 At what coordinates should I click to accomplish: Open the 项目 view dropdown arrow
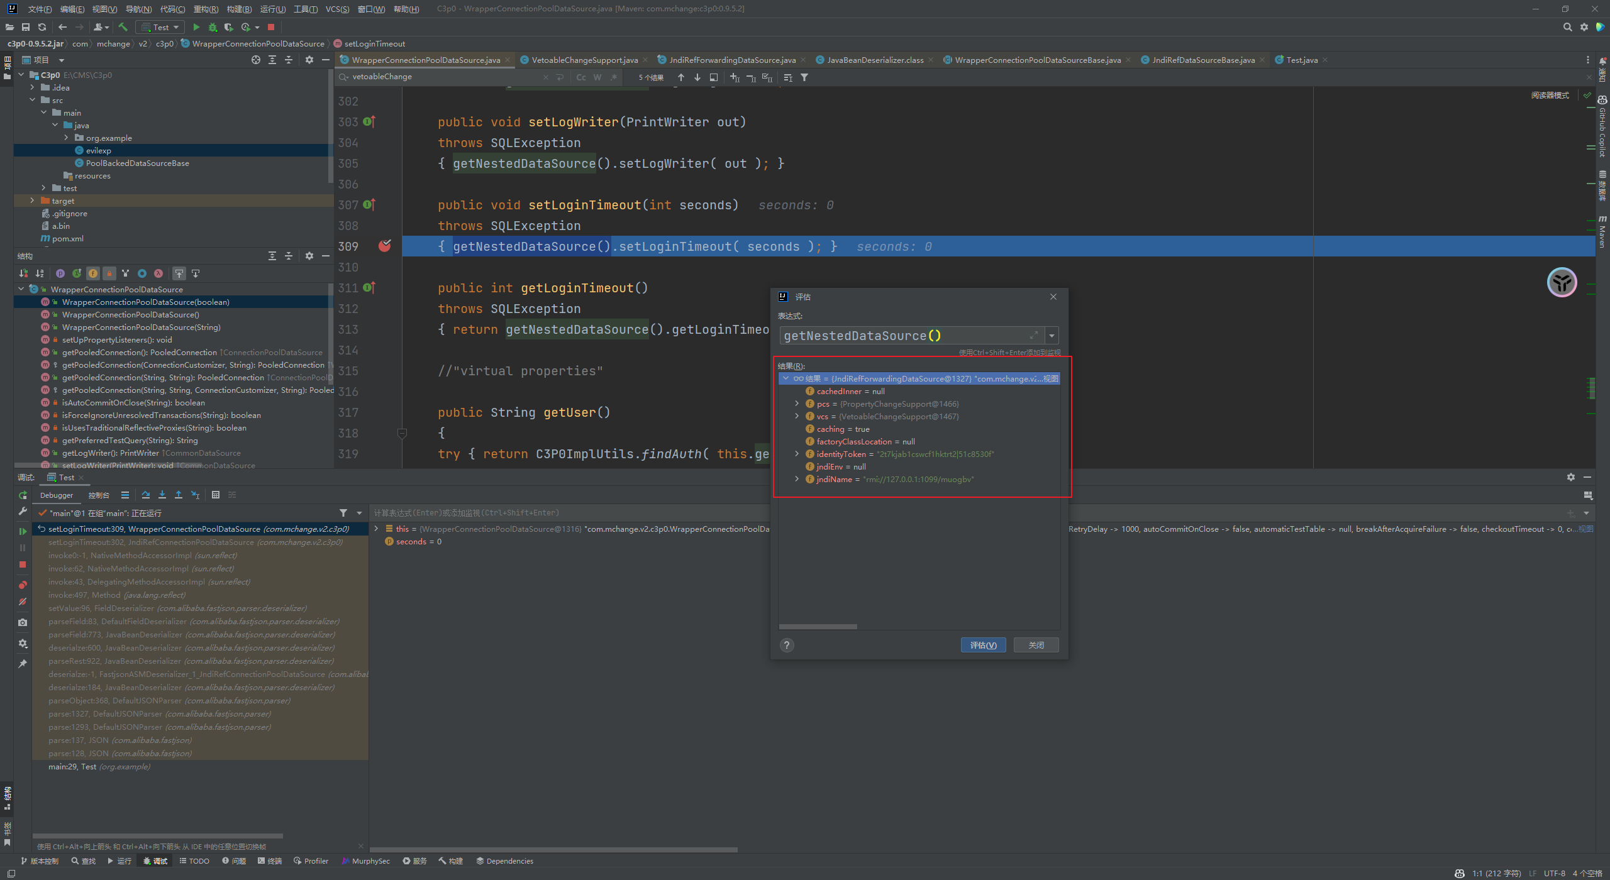click(x=62, y=60)
